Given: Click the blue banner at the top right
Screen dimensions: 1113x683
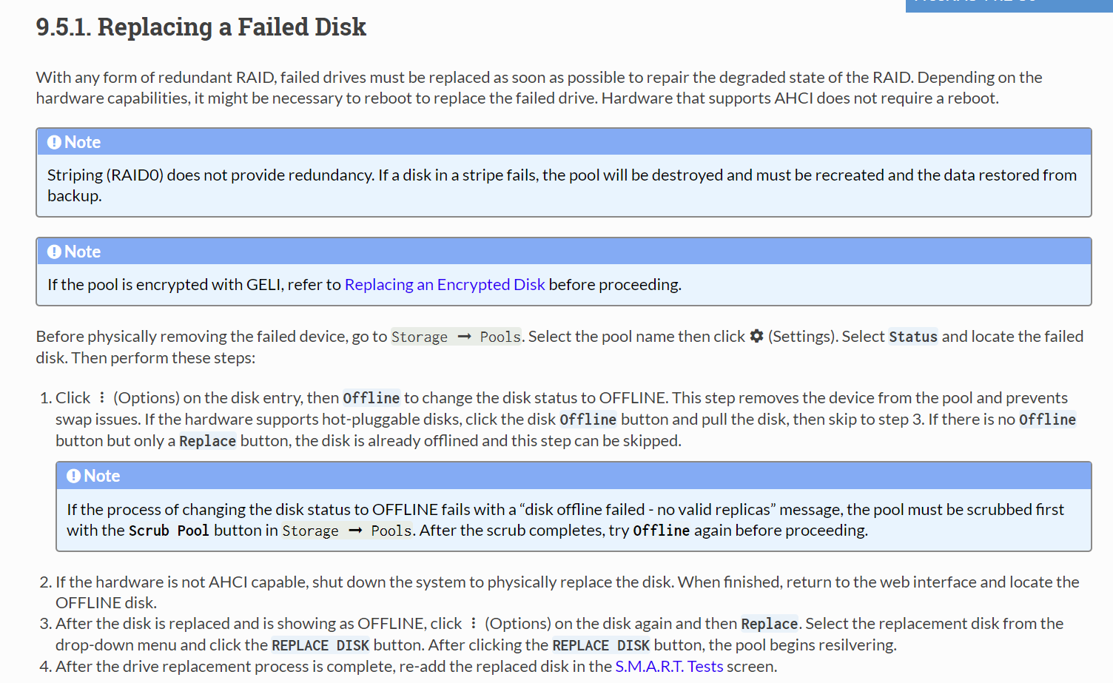Looking at the screenshot, I should (x=1009, y=5).
